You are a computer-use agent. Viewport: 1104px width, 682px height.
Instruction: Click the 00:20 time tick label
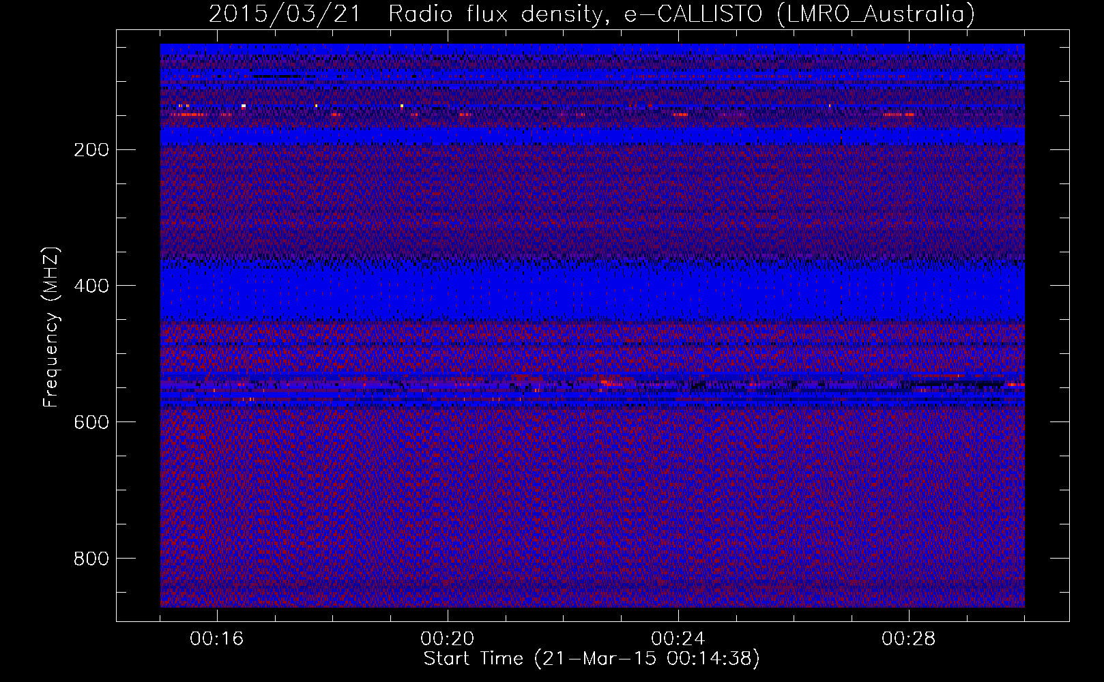(448, 639)
